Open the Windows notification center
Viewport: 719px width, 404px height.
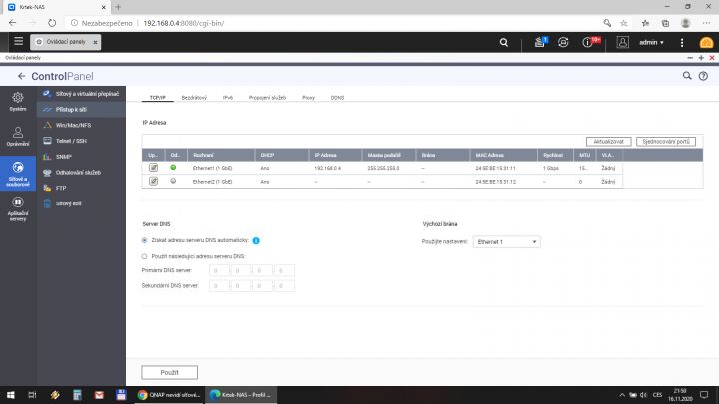coord(704,395)
